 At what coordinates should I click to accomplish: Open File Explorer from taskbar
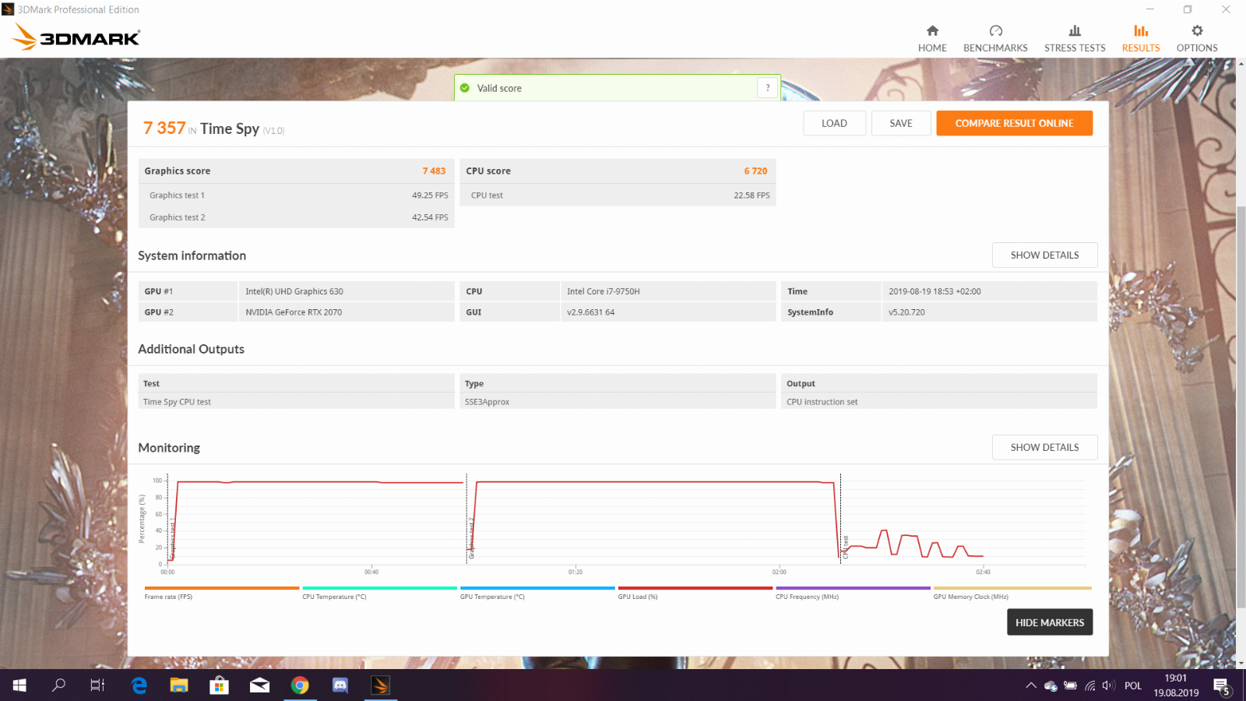click(x=179, y=685)
